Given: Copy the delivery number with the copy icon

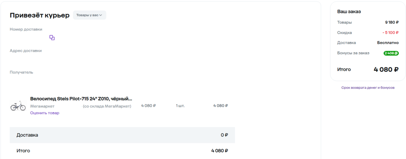Looking at the screenshot, I should point(52,38).
